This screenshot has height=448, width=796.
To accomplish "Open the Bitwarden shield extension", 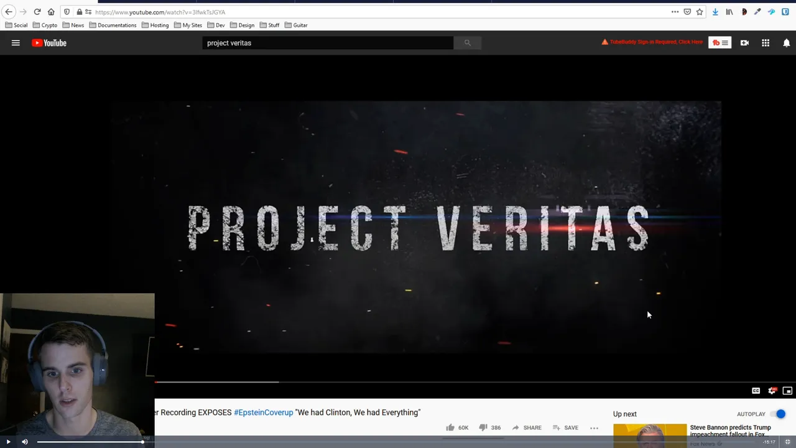I will point(785,12).
